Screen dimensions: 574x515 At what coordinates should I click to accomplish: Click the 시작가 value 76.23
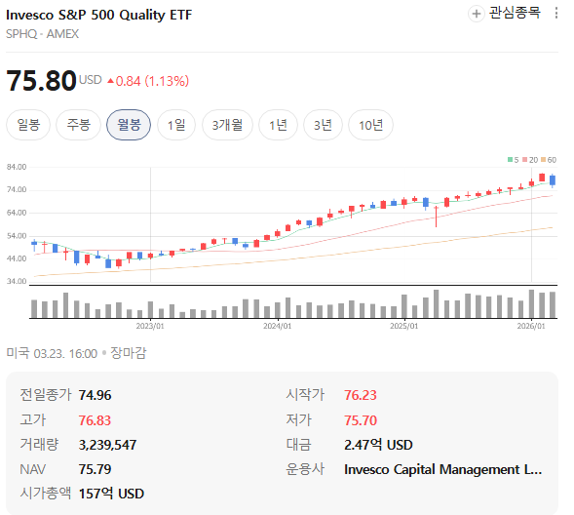[x=361, y=395]
